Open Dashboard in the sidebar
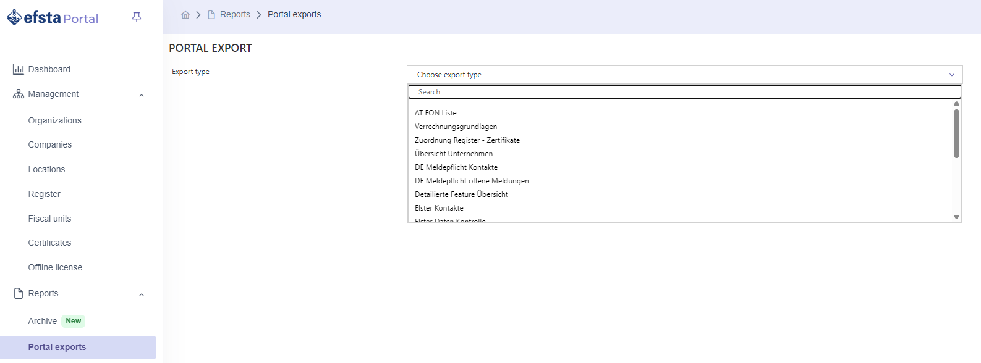The width and height of the screenshot is (981, 363). (x=49, y=69)
